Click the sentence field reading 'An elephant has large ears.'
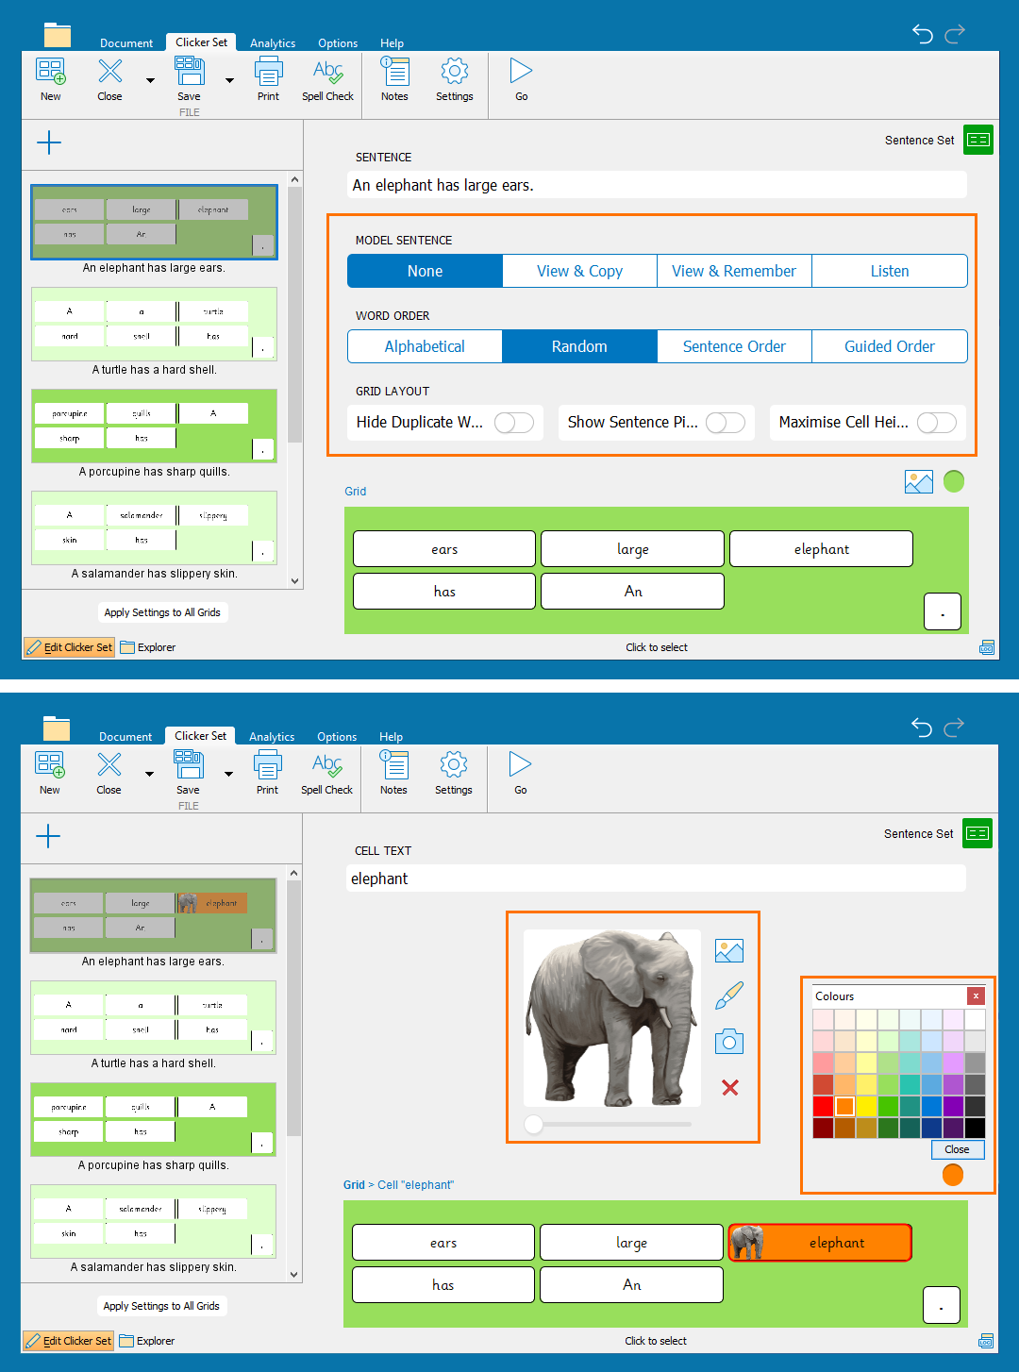 657,185
